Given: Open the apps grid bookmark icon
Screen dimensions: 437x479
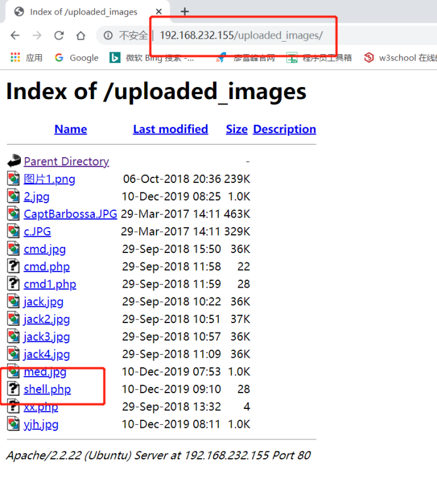Looking at the screenshot, I should [15, 57].
